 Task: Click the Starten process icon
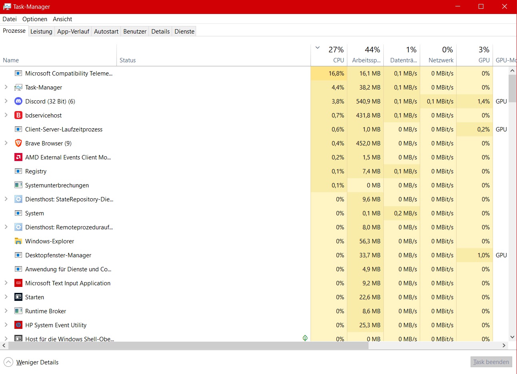(x=18, y=297)
